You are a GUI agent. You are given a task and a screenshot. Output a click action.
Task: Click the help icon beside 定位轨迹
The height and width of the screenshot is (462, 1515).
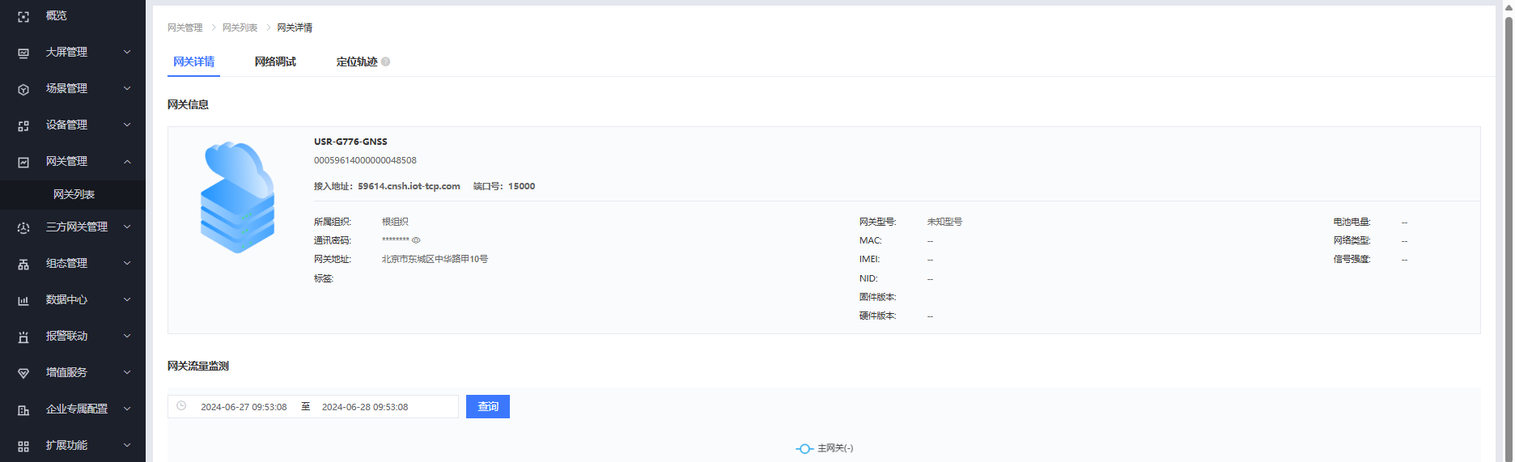(x=386, y=61)
